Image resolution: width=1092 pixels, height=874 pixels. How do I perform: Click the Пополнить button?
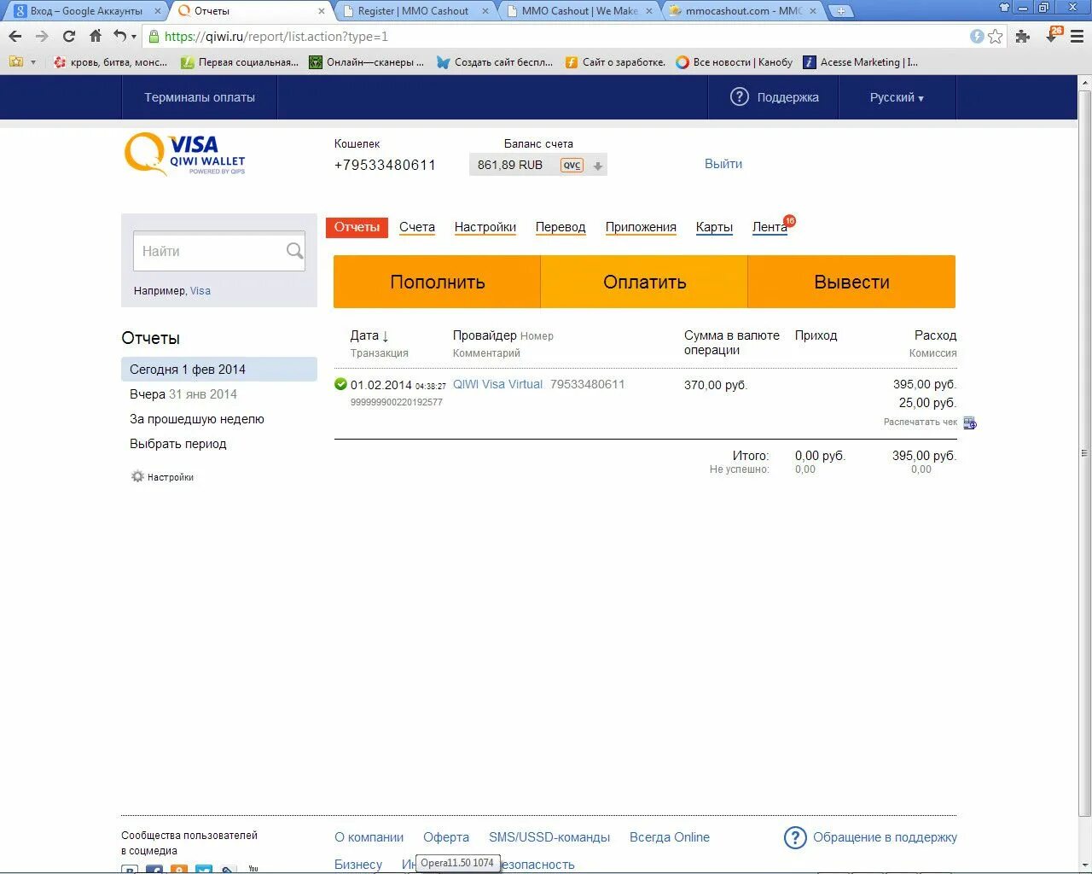[x=437, y=282]
